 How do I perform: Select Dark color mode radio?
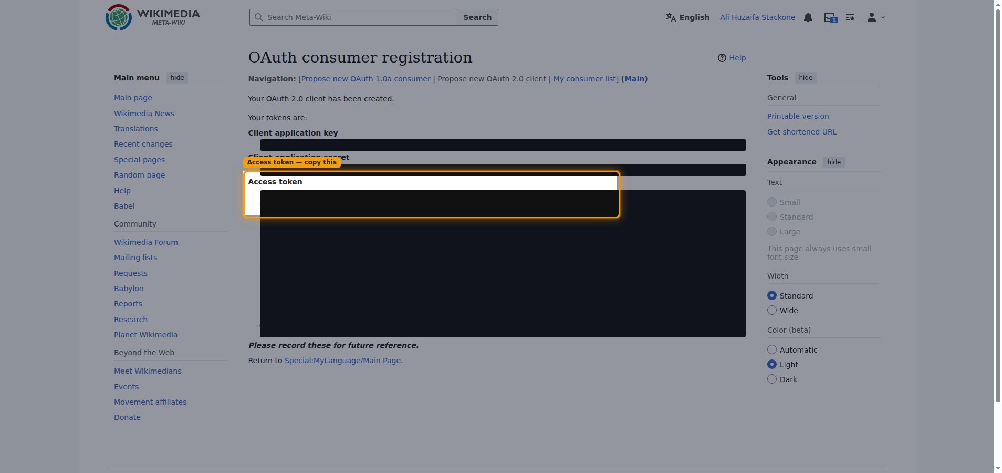coord(772,379)
